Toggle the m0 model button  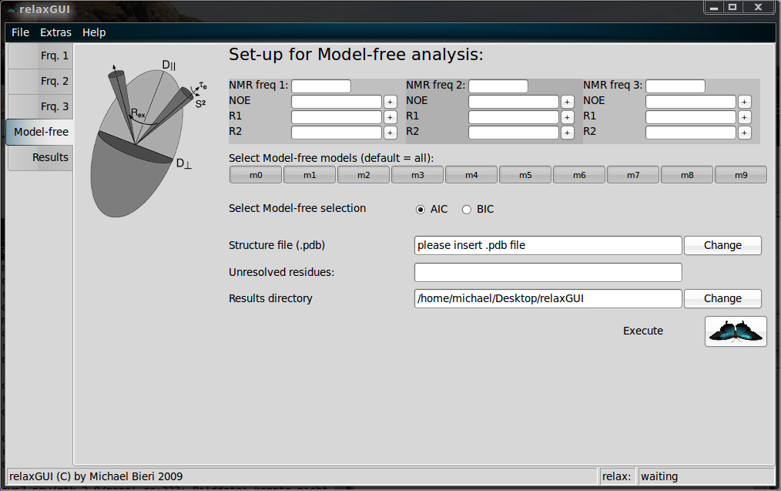click(256, 175)
